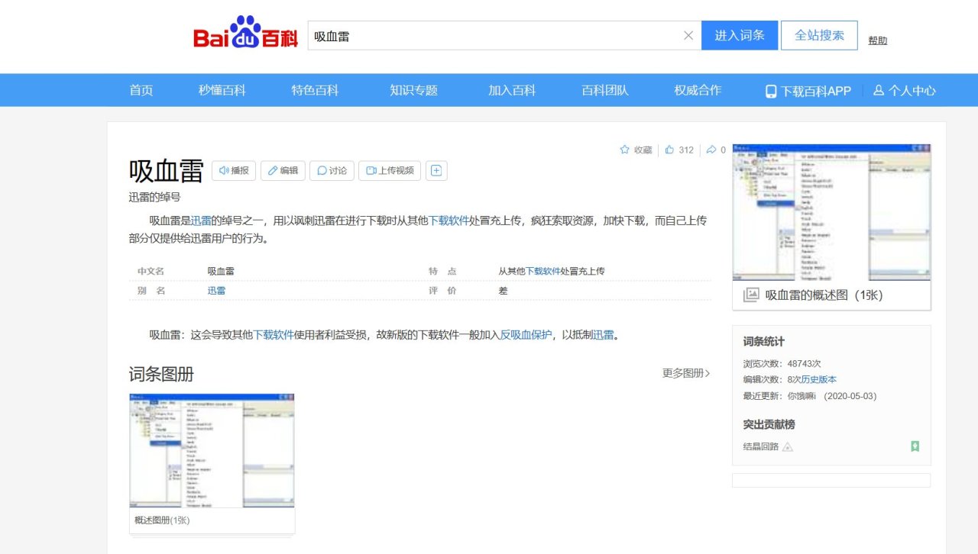Click the 进入词条 button
Screen dimensions: 978x554
pos(740,35)
